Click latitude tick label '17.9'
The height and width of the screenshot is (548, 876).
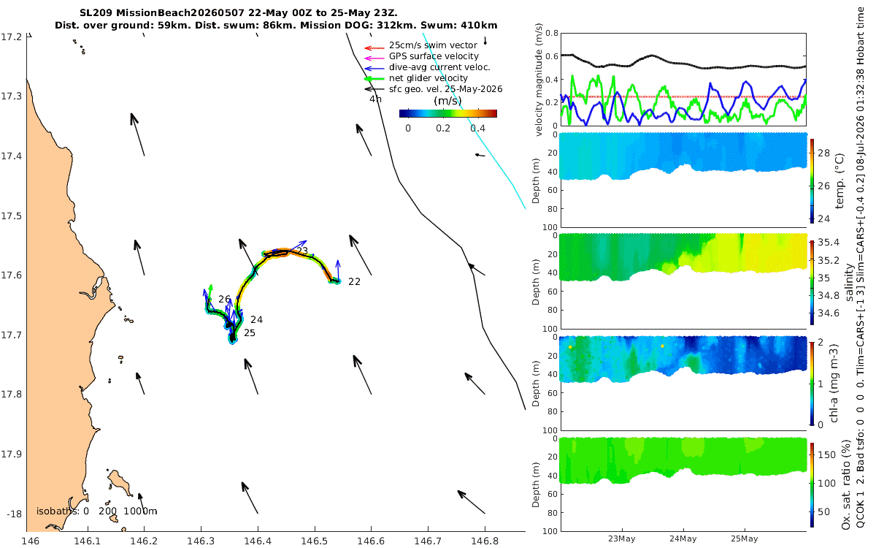[x=12, y=454]
